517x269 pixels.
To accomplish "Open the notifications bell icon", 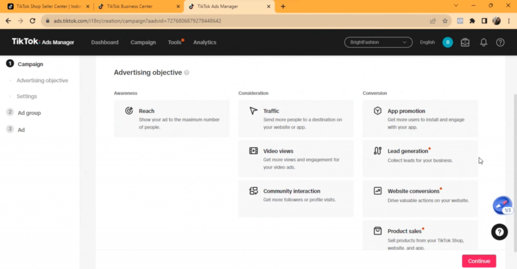I will (x=483, y=42).
